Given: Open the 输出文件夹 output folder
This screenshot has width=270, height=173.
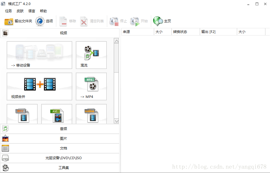Looking at the screenshot, I should point(18,21).
